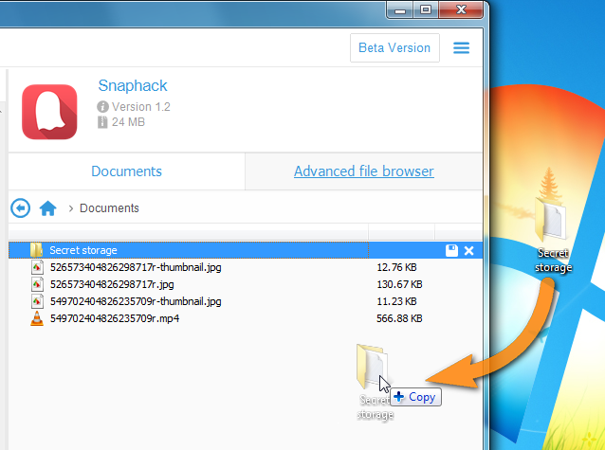This screenshot has height=450, width=605.
Task: Maximize the window
Action: pyautogui.click(x=426, y=9)
